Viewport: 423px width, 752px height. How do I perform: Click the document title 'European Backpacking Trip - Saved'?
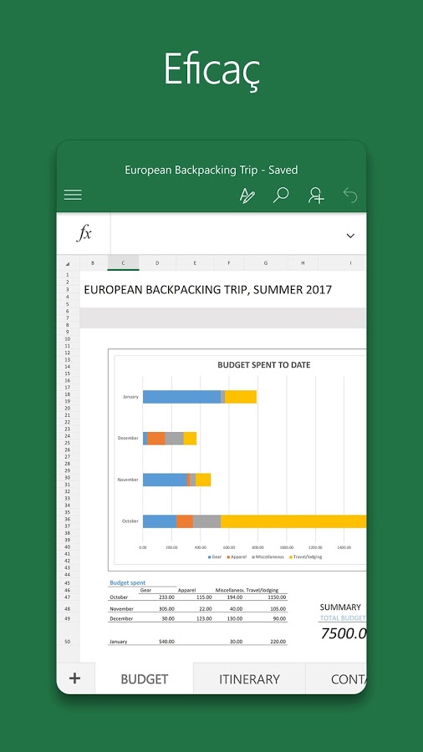click(211, 170)
